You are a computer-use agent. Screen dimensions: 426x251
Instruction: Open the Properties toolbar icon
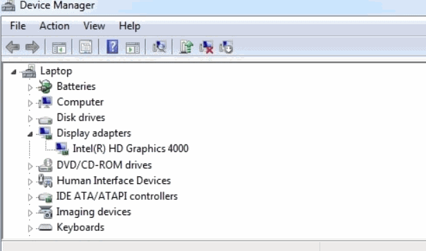coord(86,47)
